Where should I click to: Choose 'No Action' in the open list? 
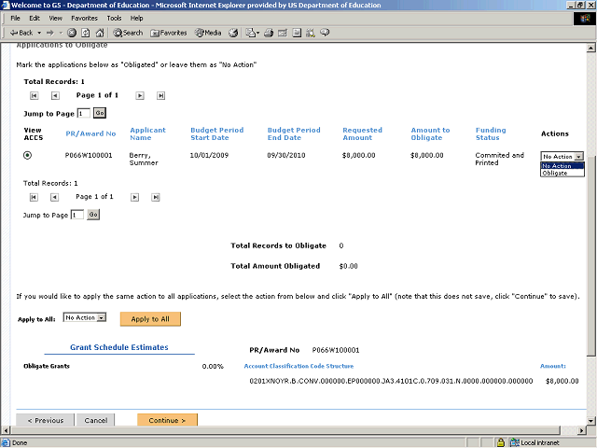[x=562, y=166]
